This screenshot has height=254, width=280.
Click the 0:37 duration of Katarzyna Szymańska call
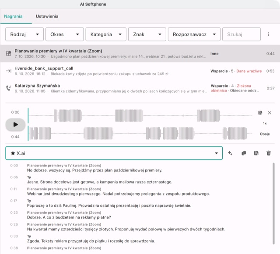tap(270, 88)
